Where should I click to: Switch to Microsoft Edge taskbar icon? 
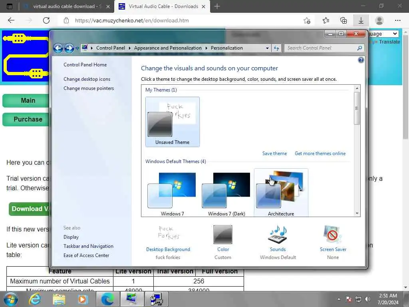[107, 299]
